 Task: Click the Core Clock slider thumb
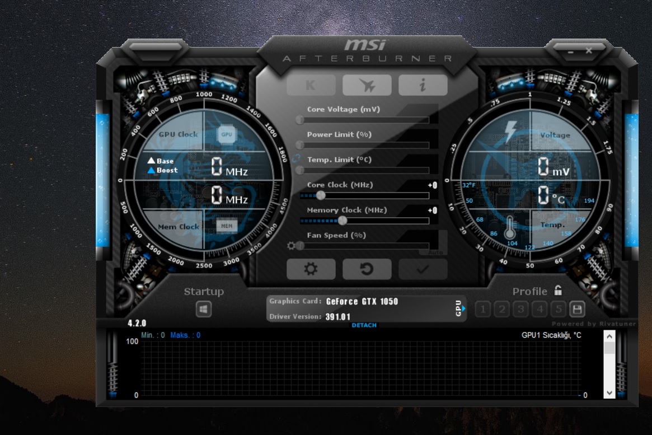point(321,195)
